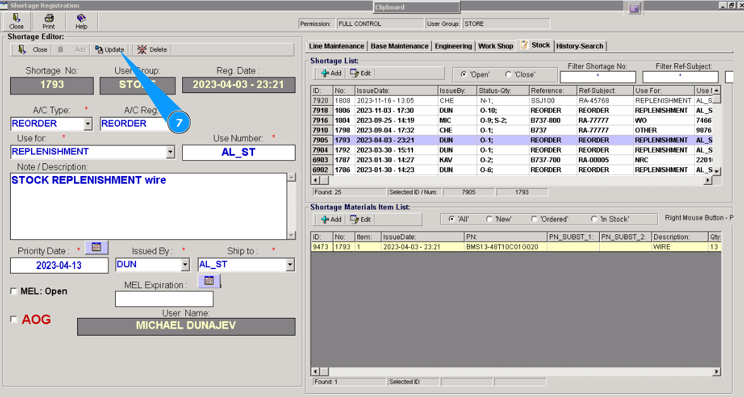
Task: Open the MEL Expiration calendar picker
Action: pyautogui.click(x=209, y=280)
